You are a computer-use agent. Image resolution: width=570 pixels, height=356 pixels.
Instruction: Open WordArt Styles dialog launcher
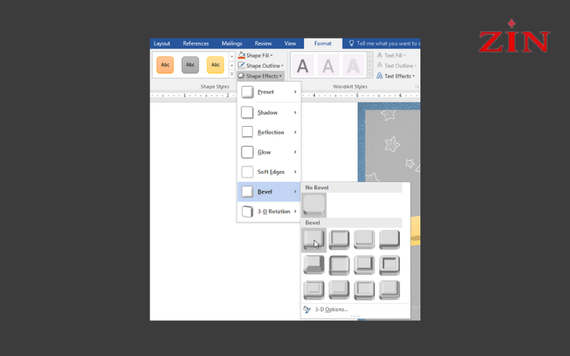(x=417, y=87)
